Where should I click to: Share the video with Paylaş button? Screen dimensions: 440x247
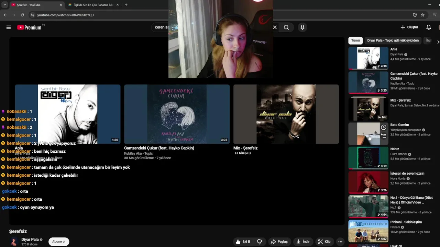click(279, 242)
